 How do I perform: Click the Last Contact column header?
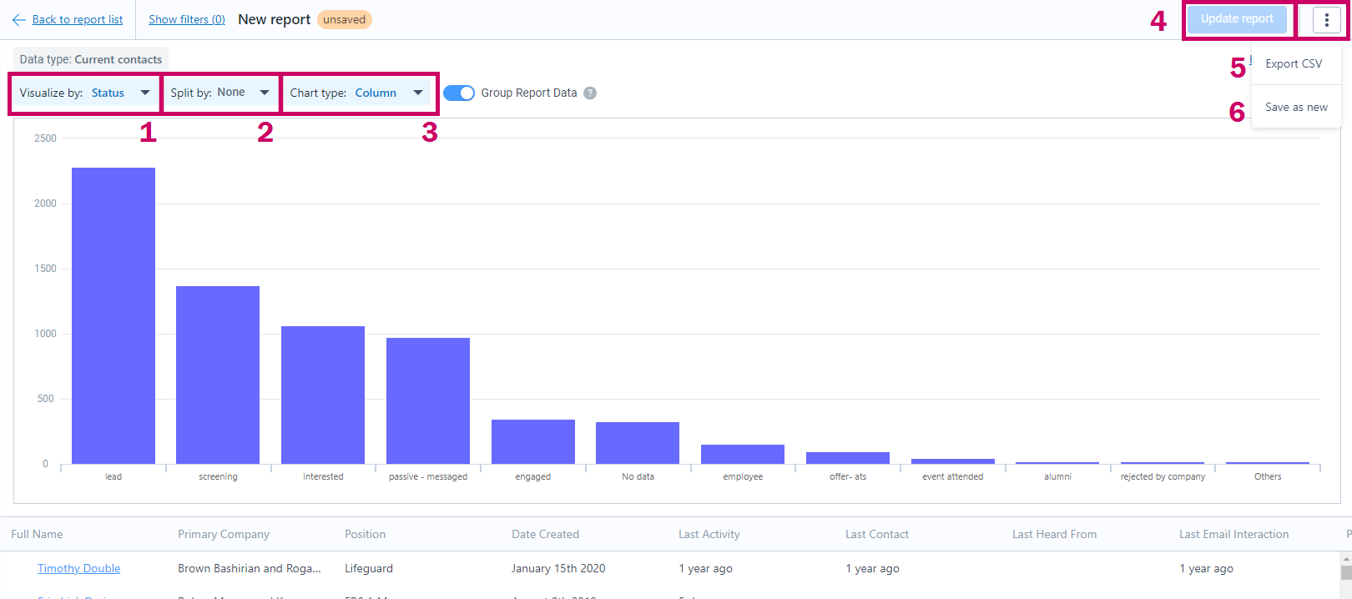coord(877,535)
